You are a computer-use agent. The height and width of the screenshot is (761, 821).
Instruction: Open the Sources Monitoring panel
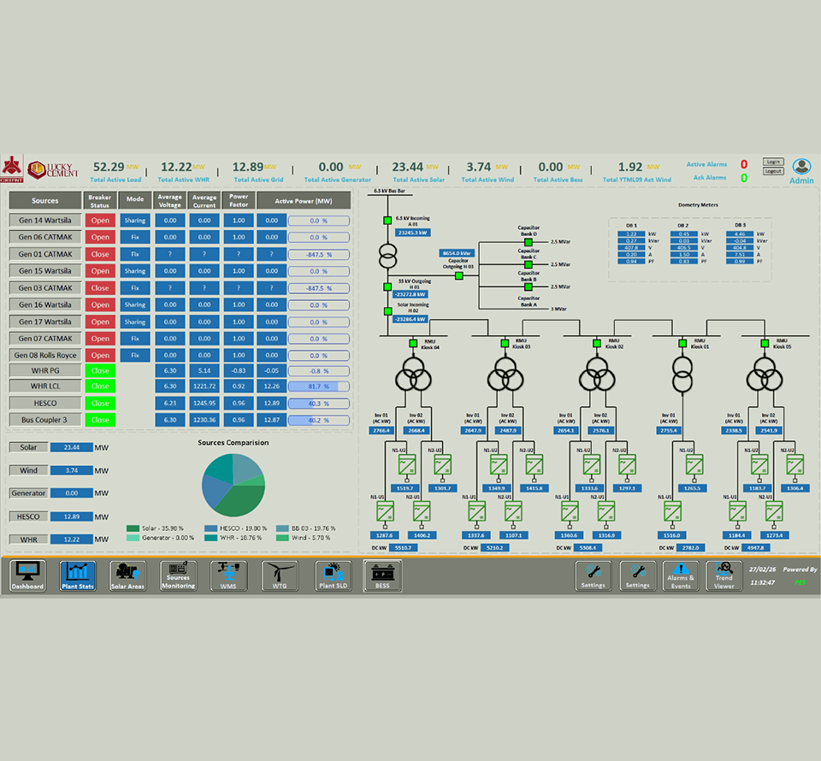(x=177, y=576)
